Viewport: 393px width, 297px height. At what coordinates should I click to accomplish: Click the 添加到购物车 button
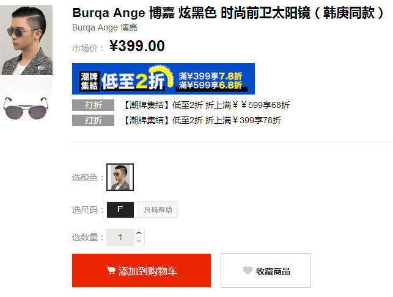pyautogui.click(x=141, y=271)
